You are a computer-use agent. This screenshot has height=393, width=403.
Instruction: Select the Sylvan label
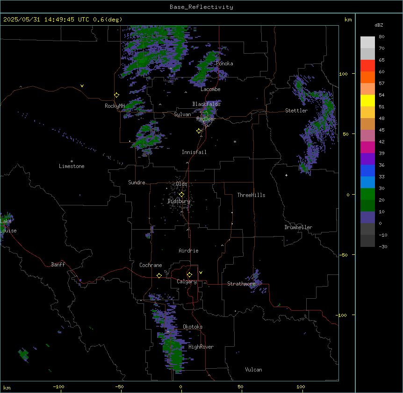tap(182, 114)
